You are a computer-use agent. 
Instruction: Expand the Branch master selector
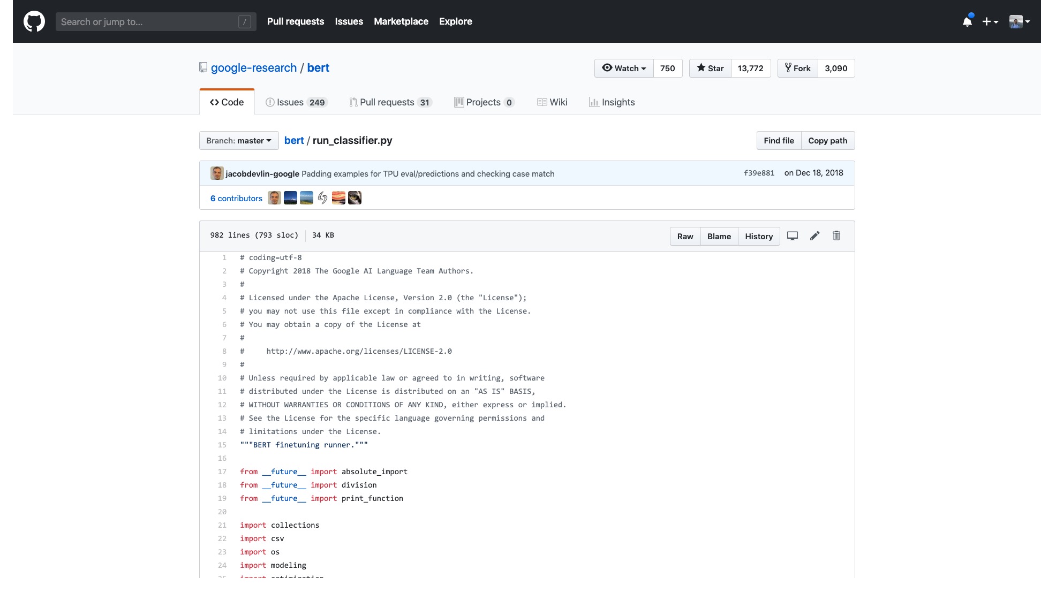(x=239, y=141)
